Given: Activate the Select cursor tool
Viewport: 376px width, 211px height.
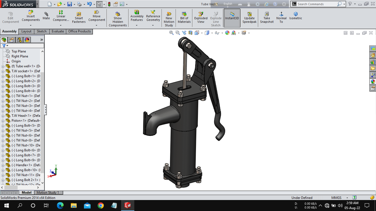Looking at the screenshot, I should coord(99,4).
